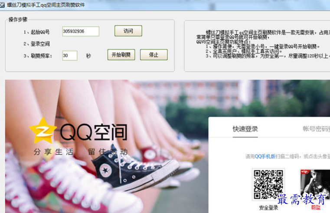
Task: Switch to 帐号密码登录 tab
Action: click(x=316, y=129)
